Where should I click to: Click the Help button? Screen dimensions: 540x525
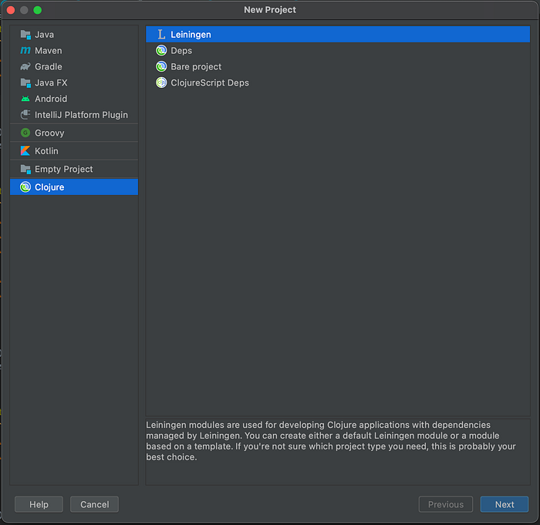point(39,504)
